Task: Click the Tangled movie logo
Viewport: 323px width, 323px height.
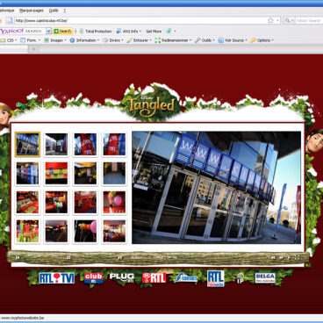Action: (152, 106)
